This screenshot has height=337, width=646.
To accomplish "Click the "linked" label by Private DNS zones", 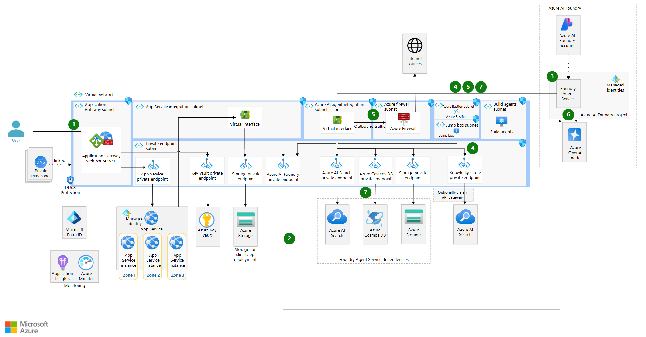I will pos(59,161).
